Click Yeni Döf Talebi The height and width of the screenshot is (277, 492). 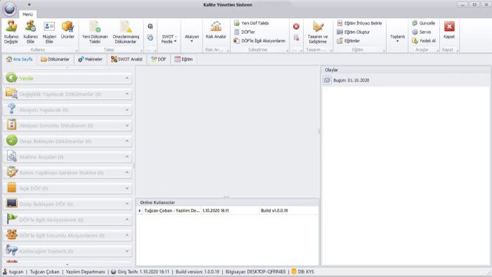pyautogui.click(x=252, y=23)
